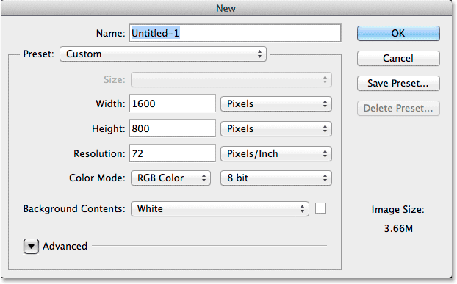This screenshot has width=457, height=284.
Task: Click the Height input field
Action: click(172, 128)
